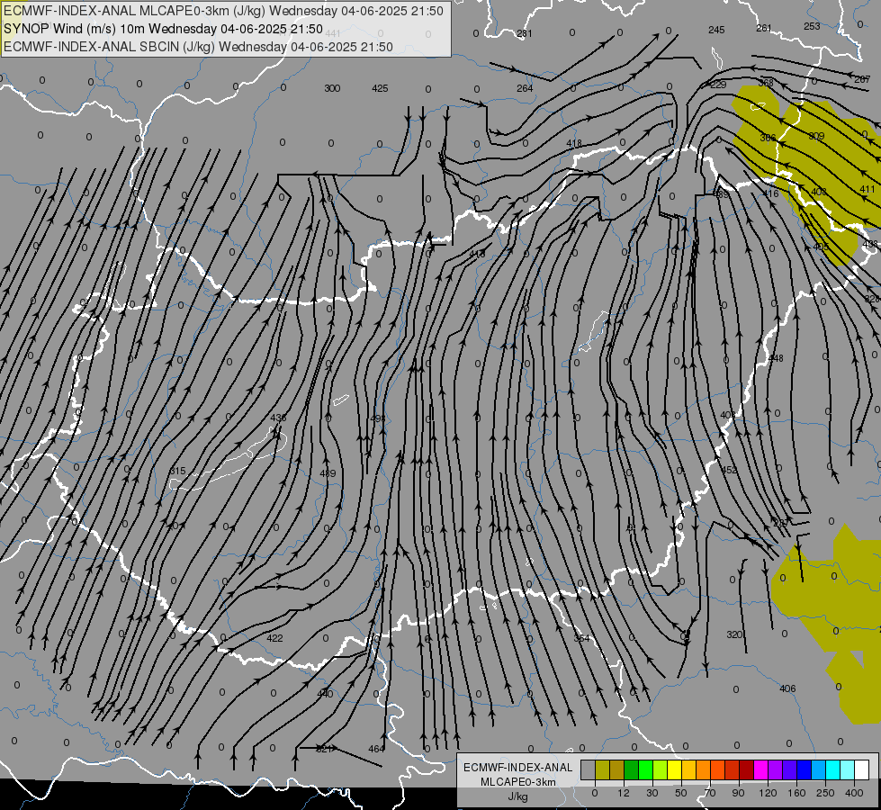Click map value 264 on map
The image size is (881, 810).
coord(525,88)
